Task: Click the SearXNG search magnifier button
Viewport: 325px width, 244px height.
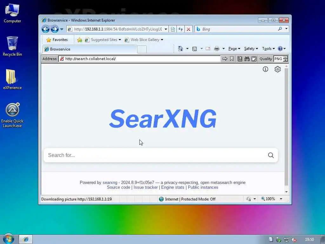Action: (x=271, y=155)
